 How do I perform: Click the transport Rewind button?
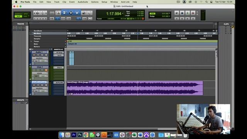[182, 19]
